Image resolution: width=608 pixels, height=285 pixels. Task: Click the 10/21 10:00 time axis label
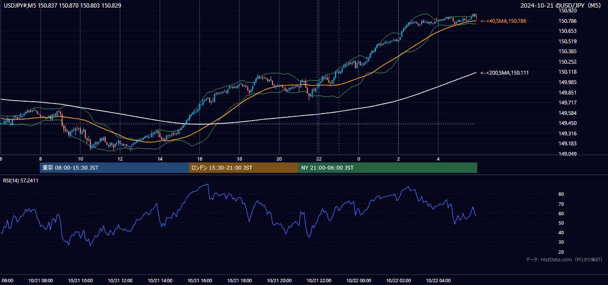(80, 281)
